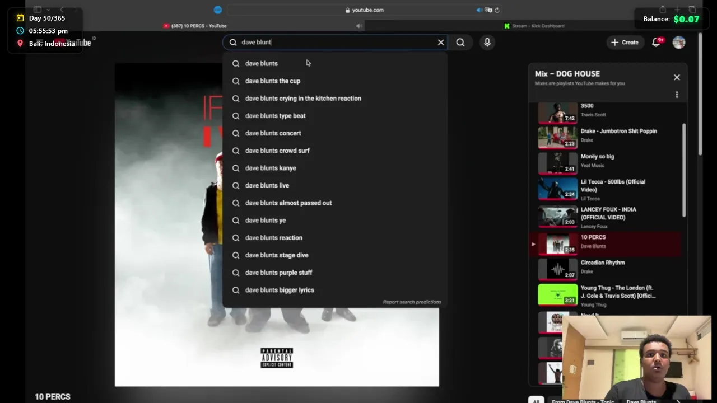
Task: Select suggestion "dave blunts bigger lyrics"
Action: [x=335, y=289]
